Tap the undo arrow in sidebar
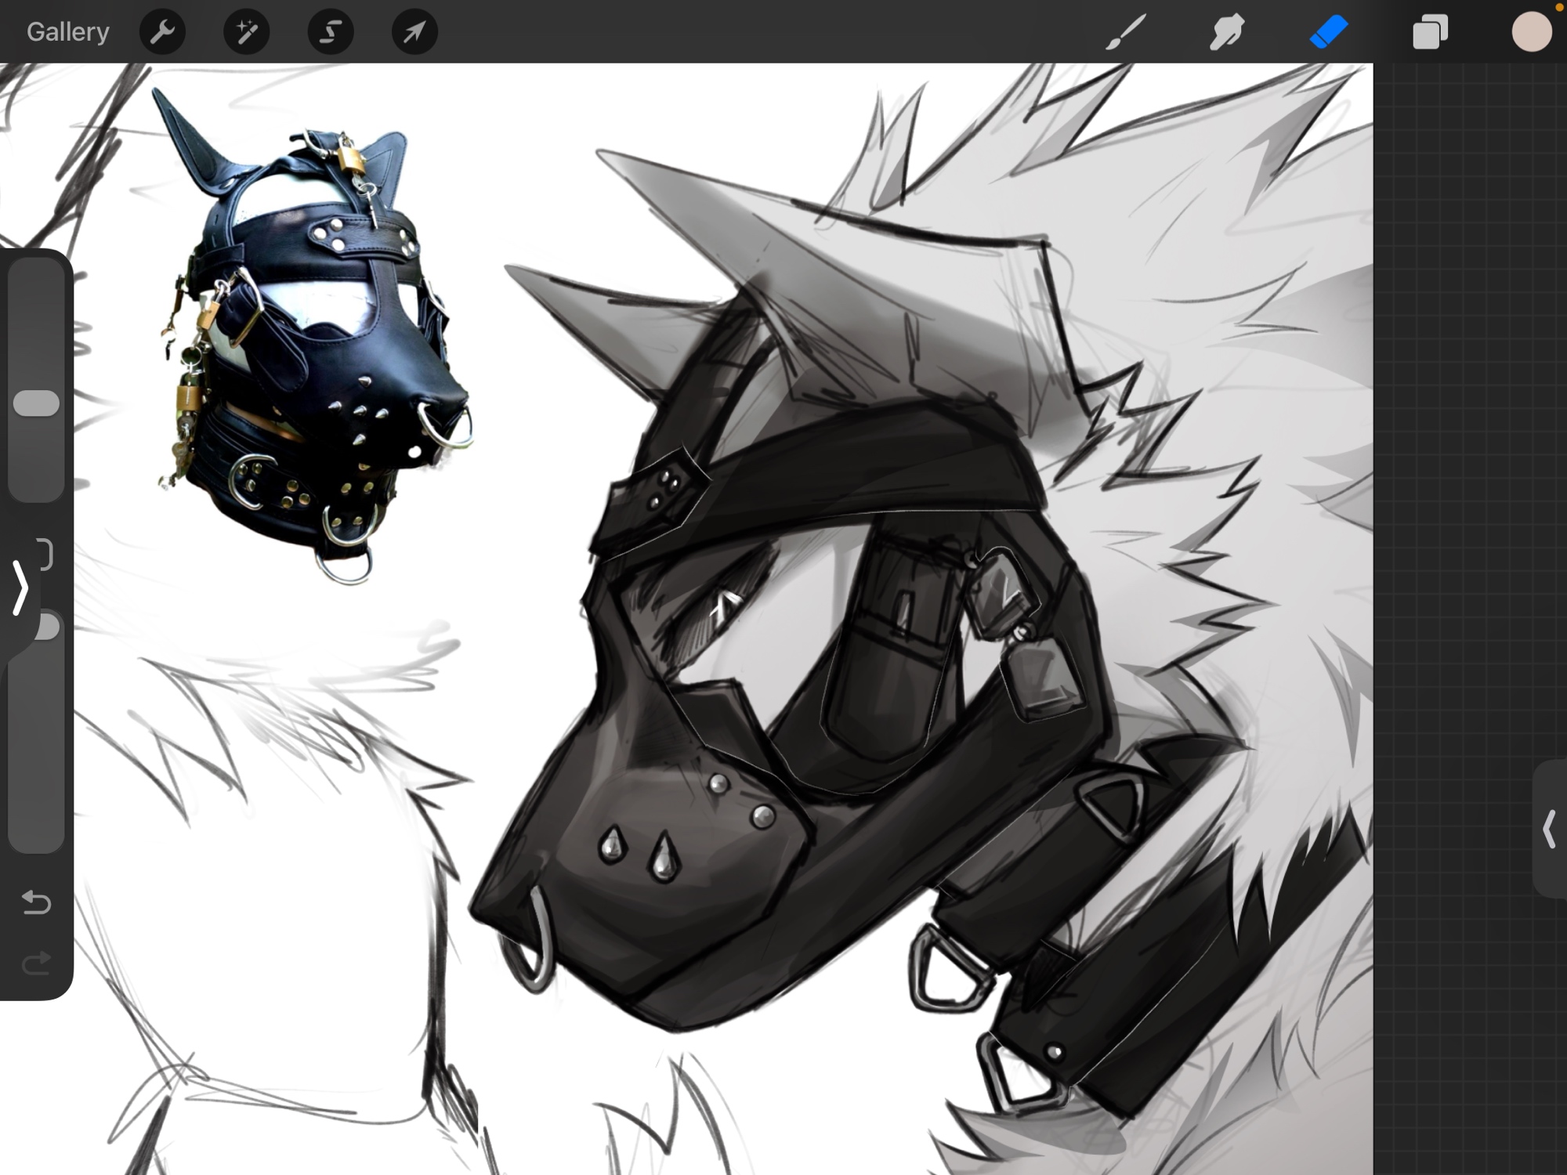This screenshot has height=1175, width=1567. click(x=36, y=902)
